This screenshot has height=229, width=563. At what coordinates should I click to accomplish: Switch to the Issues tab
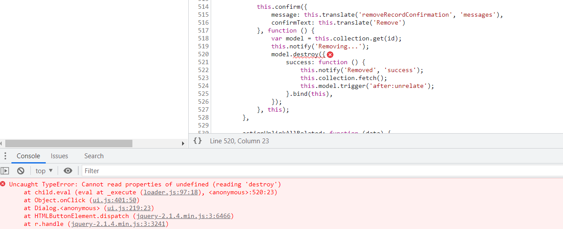(x=59, y=156)
